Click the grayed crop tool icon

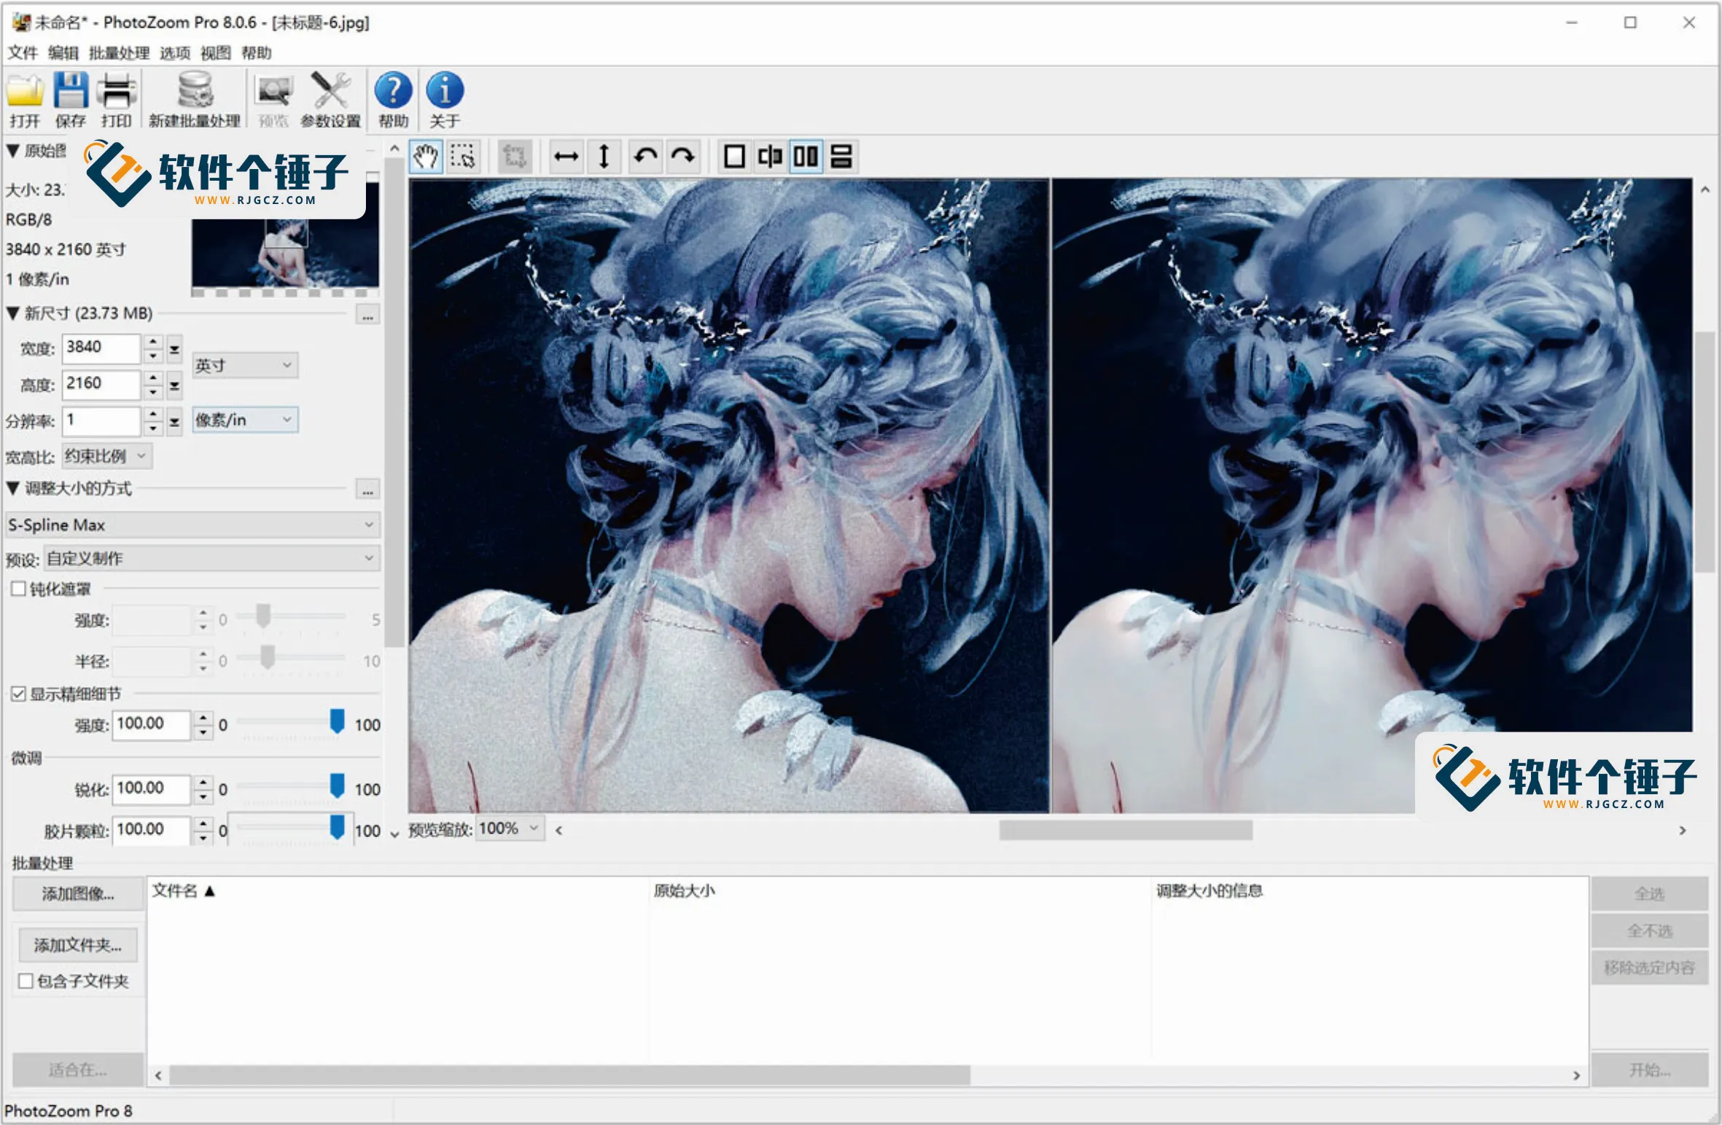pos(515,157)
